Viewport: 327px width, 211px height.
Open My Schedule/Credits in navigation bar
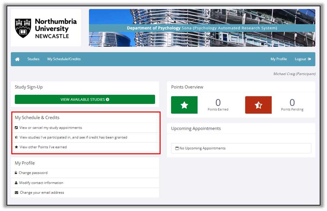[64, 59]
